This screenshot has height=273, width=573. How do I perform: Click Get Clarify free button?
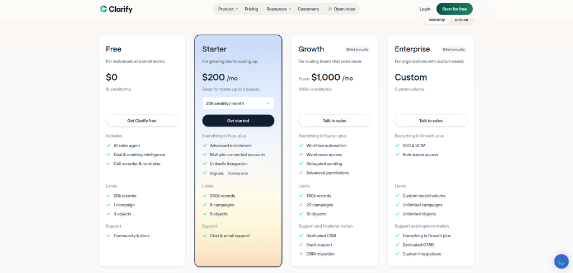point(142,121)
